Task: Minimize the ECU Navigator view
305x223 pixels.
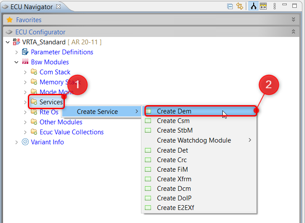Action: pyautogui.click(x=285, y=5)
